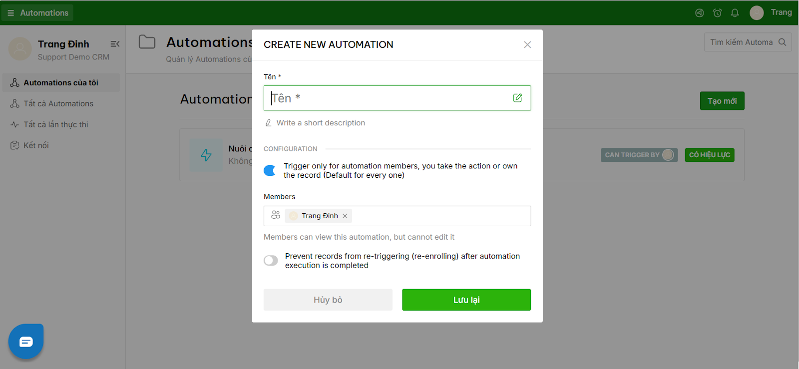799x369 pixels.
Task: Close the Create New Automation dialog
Action: (527, 44)
